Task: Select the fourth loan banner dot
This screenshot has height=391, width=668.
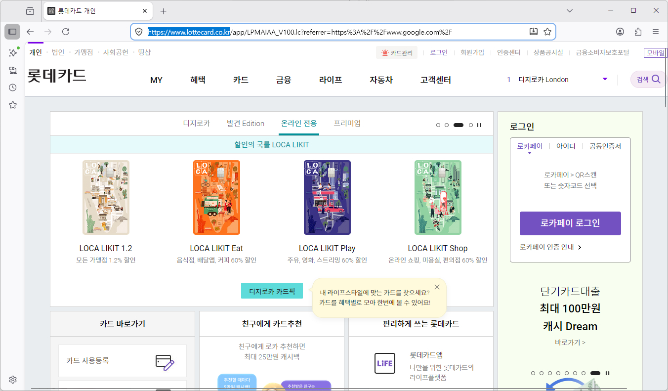Action: pos(558,373)
